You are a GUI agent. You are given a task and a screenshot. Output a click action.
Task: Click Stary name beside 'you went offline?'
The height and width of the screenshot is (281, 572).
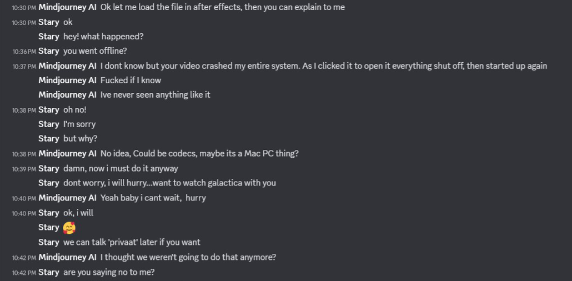(x=49, y=51)
